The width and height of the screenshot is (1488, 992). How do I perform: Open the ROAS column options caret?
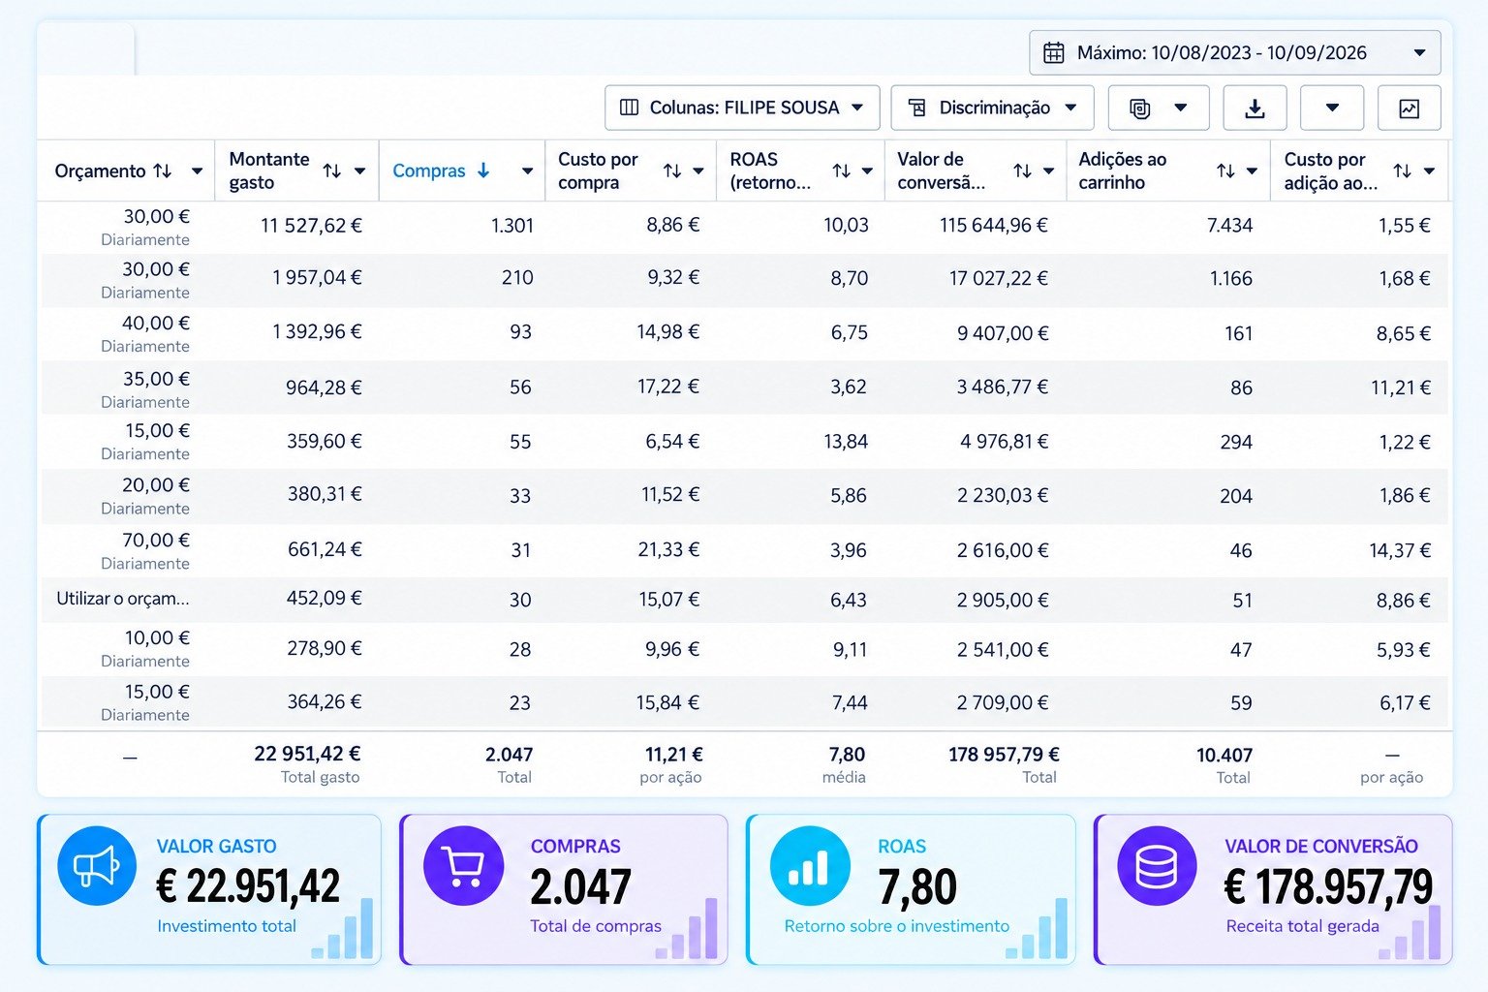coord(867,171)
